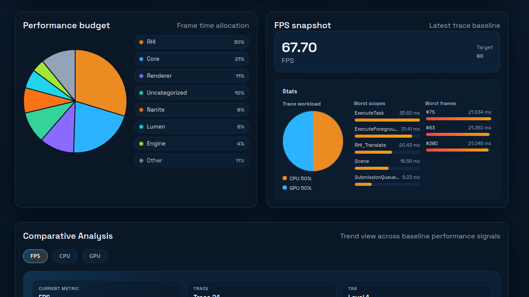The height and width of the screenshot is (297, 529).
Task: Click the purple Renderer legend dot
Action: pyautogui.click(x=141, y=76)
